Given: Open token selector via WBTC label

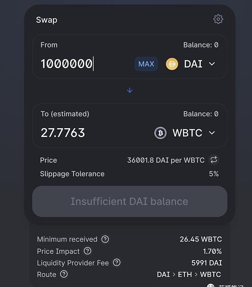Looking at the screenshot, I should [x=187, y=133].
